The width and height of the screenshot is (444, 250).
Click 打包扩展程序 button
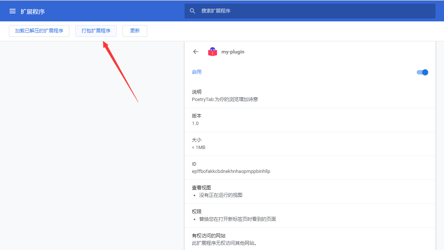[x=96, y=31]
